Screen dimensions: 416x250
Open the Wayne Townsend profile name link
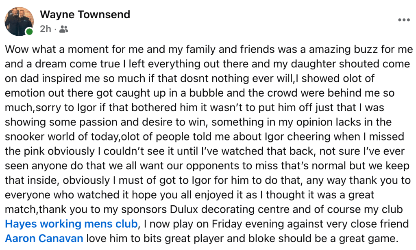85,15
